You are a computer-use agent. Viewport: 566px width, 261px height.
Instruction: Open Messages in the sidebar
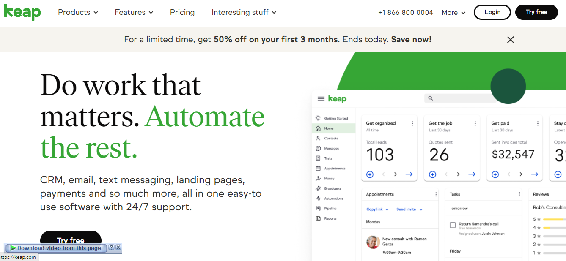334,149
